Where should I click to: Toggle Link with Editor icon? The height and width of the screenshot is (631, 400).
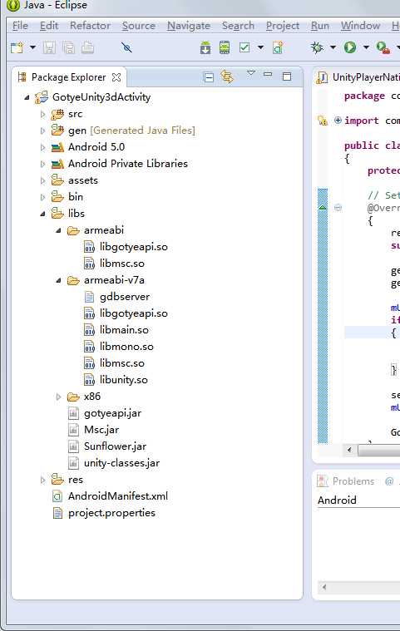coord(227,76)
